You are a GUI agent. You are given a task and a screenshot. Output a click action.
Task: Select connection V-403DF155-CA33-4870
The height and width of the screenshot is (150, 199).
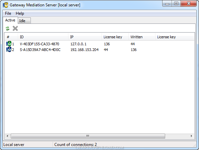pos(40,44)
